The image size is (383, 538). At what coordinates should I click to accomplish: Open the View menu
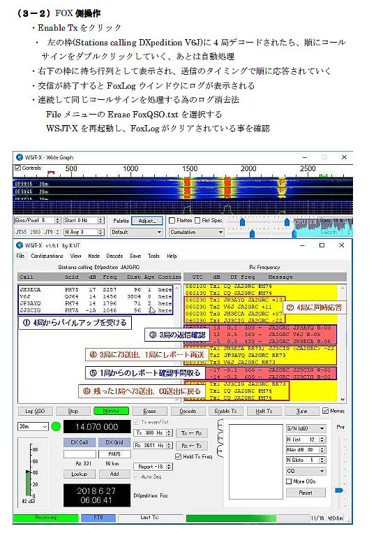point(76,256)
